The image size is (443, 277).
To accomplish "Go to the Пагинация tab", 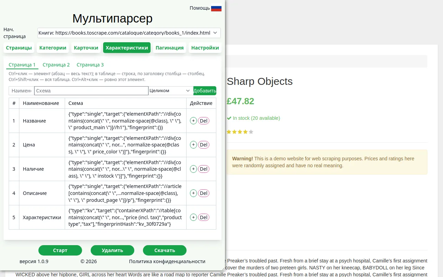I will [170, 48].
